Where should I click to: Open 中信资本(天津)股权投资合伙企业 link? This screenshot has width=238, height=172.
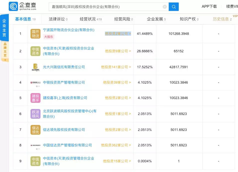[x=68, y=51]
